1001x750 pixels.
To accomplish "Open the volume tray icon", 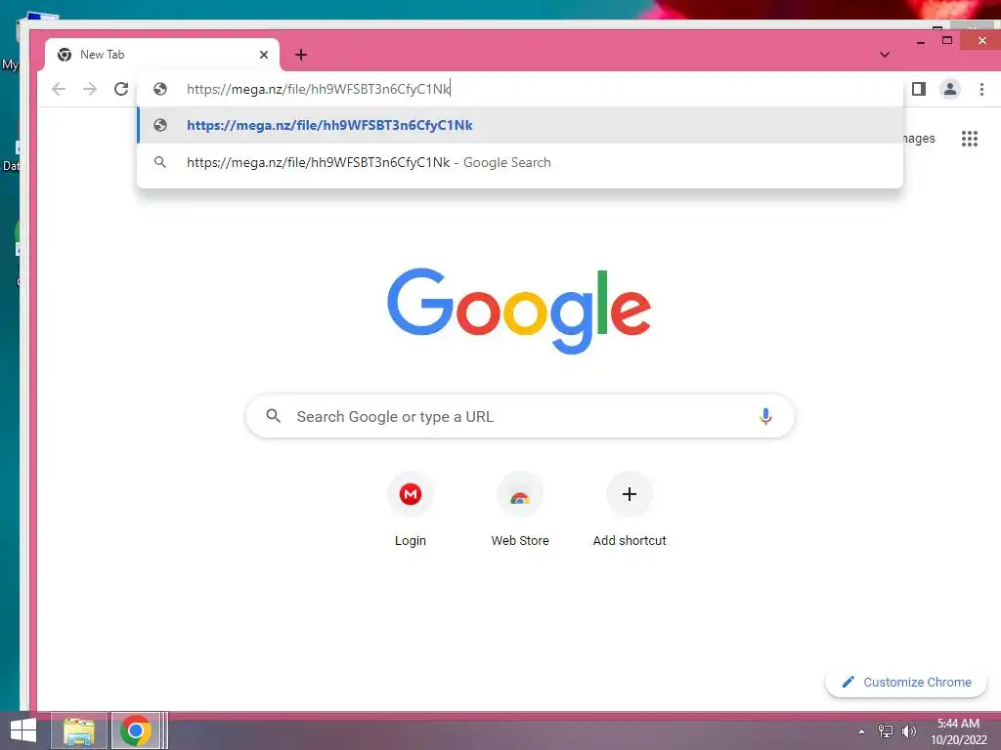I will (908, 731).
